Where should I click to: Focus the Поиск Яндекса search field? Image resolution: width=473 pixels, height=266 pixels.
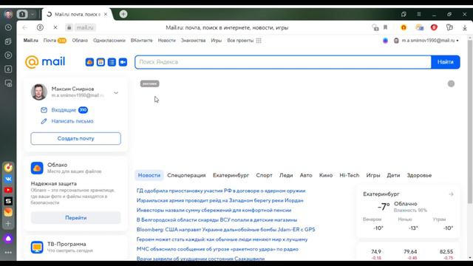[283, 62]
